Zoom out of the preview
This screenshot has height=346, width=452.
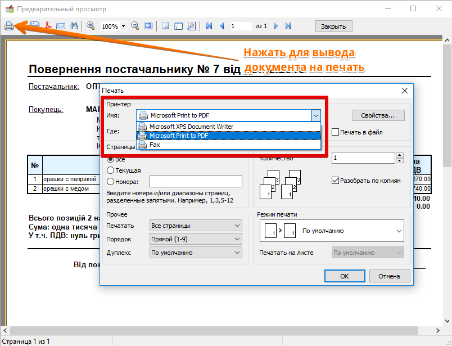pyautogui.click(x=135, y=26)
